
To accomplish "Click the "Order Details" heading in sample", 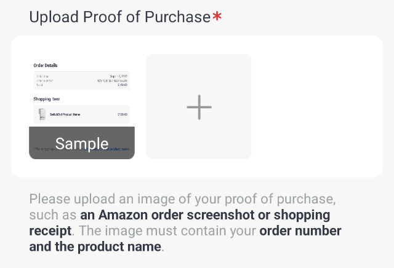I will click(46, 65).
